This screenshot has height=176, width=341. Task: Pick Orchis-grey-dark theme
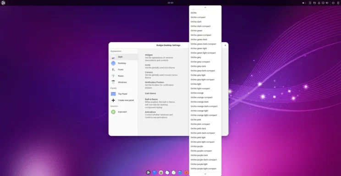click(205, 66)
